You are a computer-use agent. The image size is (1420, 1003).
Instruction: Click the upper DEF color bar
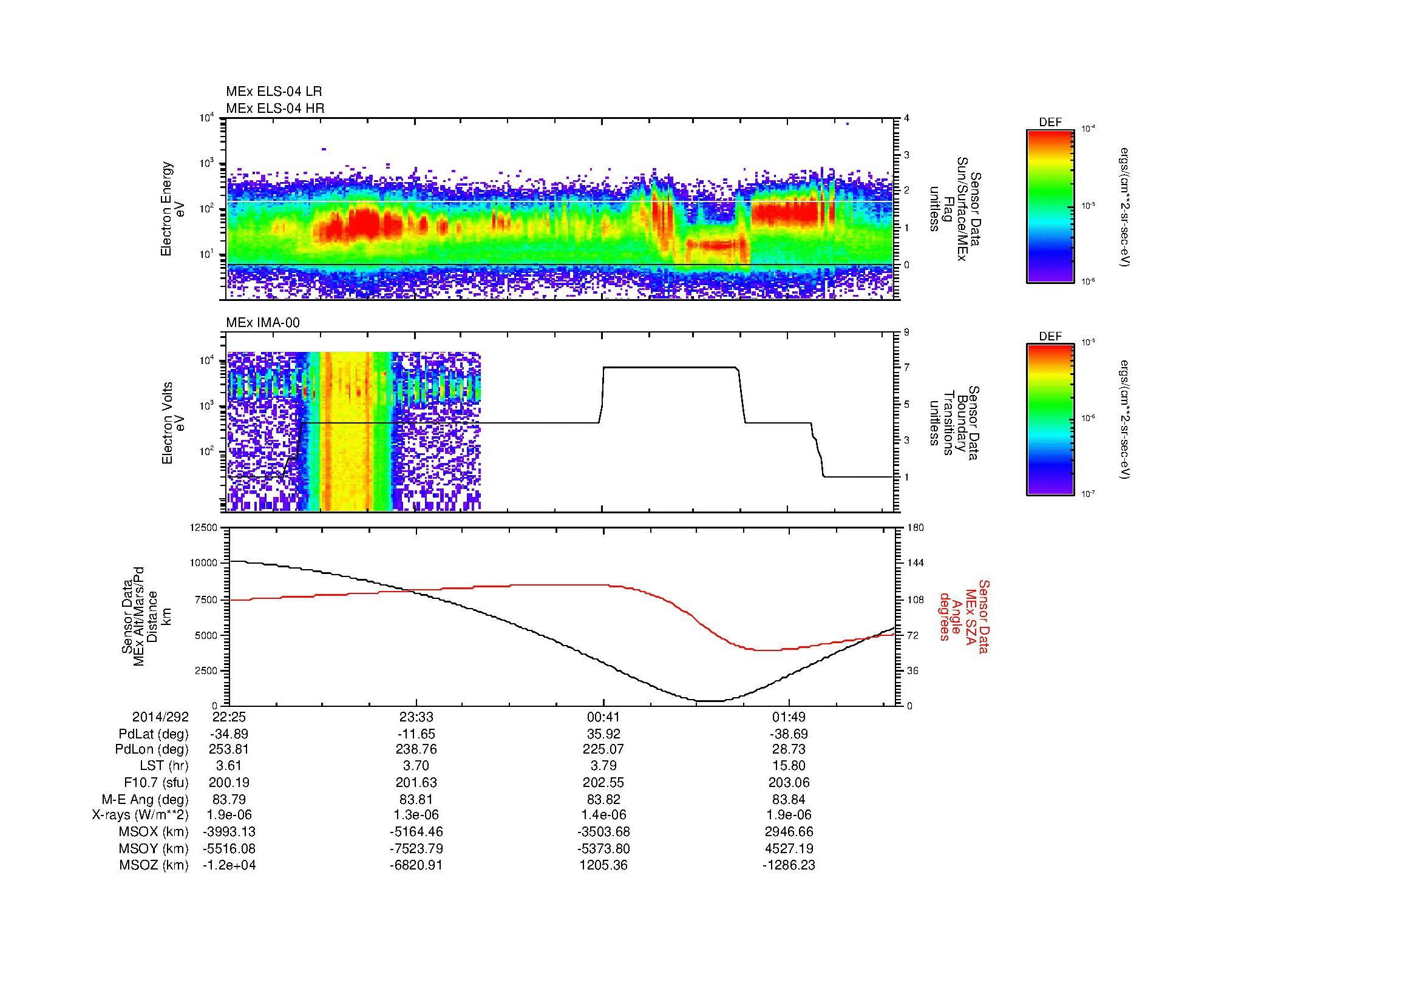(1050, 206)
